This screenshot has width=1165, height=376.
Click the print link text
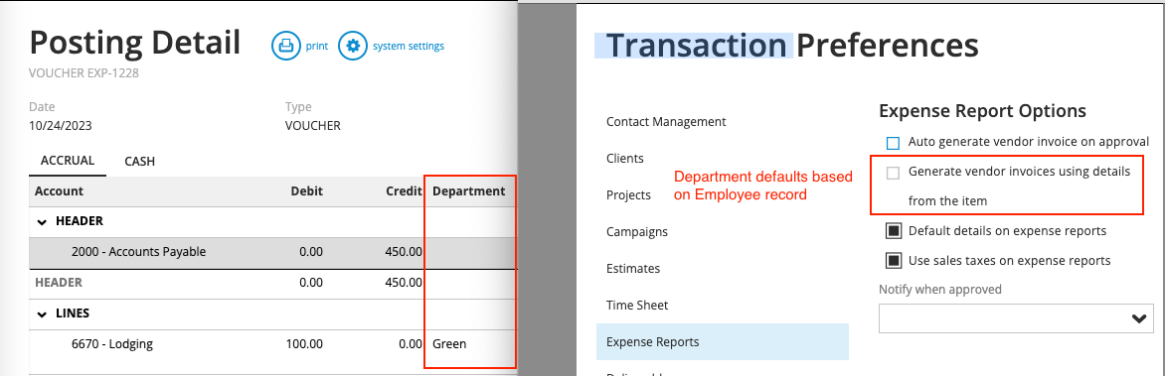(316, 46)
